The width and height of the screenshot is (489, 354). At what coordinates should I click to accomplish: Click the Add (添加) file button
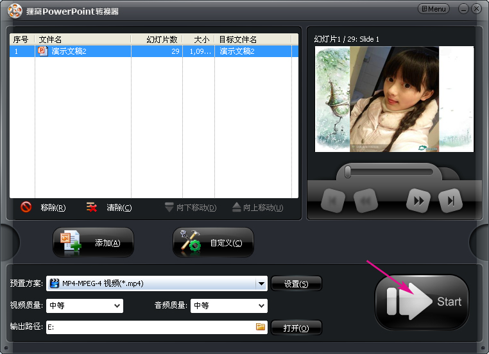(x=93, y=243)
